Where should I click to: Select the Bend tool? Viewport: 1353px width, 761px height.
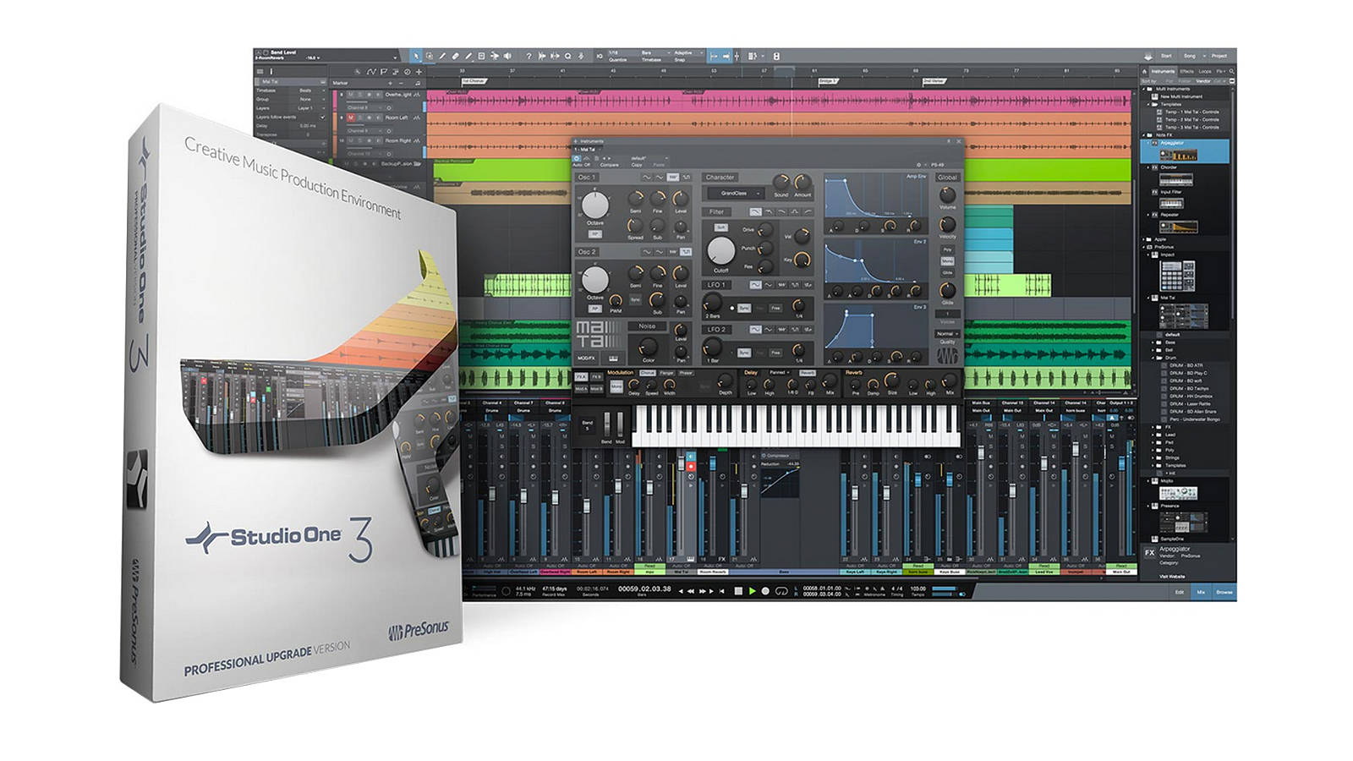click(x=495, y=56)
